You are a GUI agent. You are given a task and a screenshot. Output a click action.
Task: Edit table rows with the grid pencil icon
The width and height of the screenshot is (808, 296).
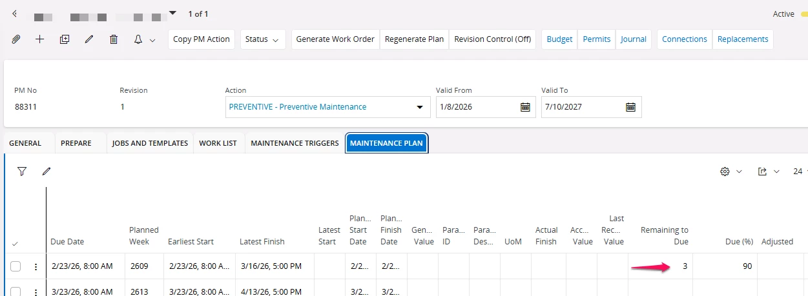point(47,172)
